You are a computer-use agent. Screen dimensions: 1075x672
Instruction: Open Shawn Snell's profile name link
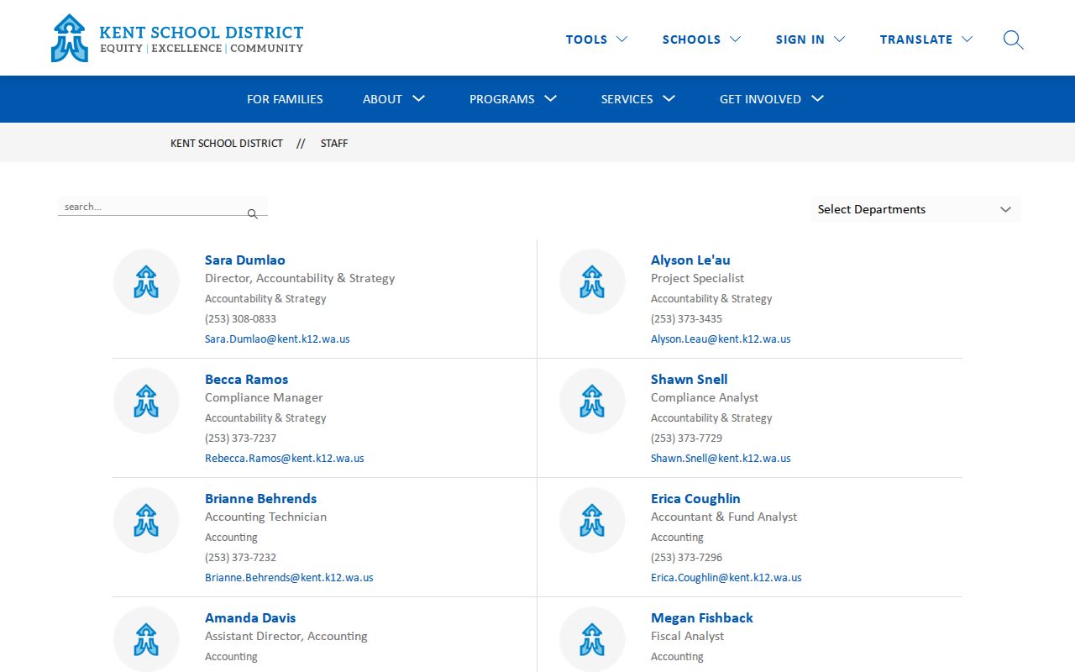point(690,380)
